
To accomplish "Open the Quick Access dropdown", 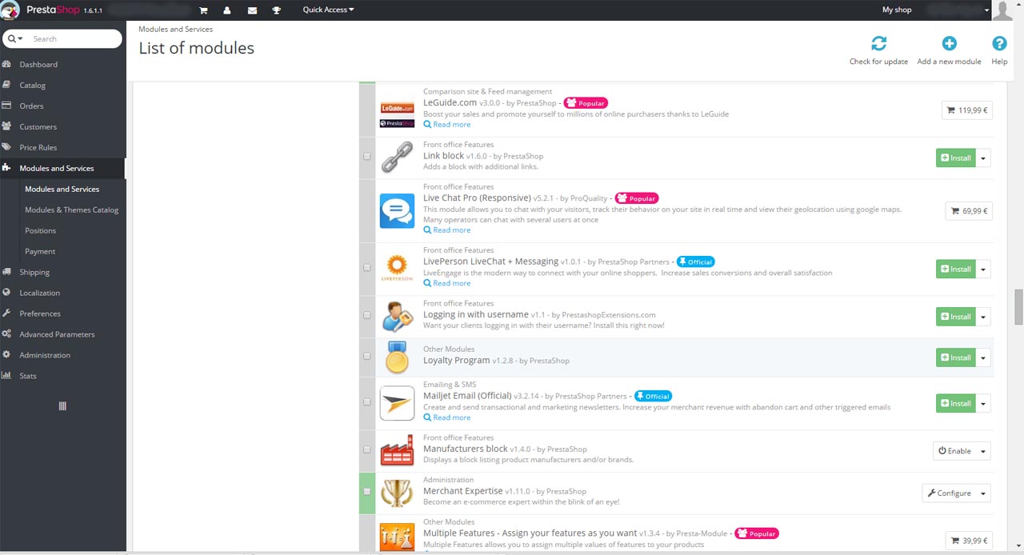I will (328, 10).
